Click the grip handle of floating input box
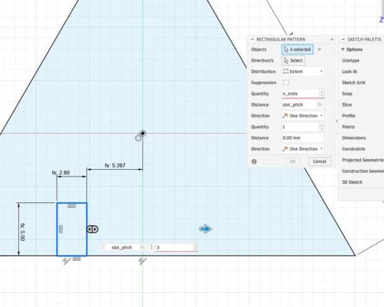384x307 pixels. 151,248
